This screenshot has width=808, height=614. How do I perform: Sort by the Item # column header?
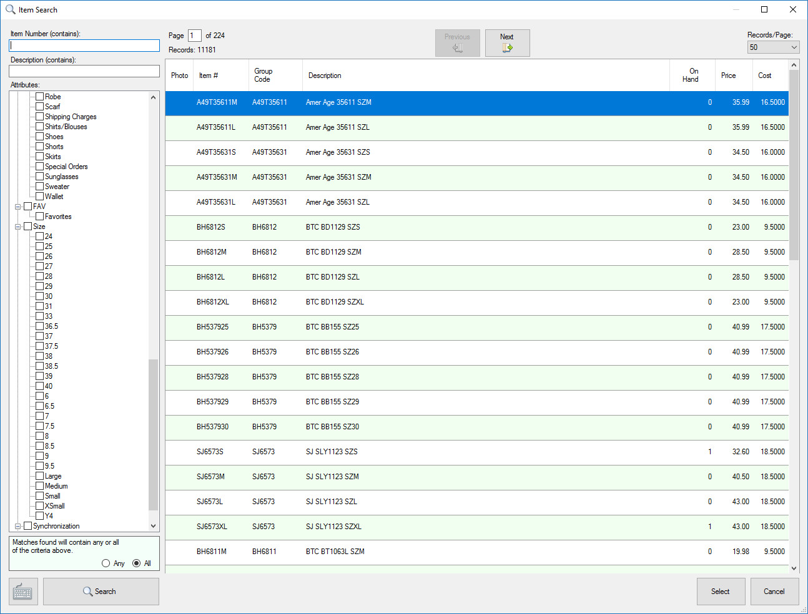coord(221,76)
